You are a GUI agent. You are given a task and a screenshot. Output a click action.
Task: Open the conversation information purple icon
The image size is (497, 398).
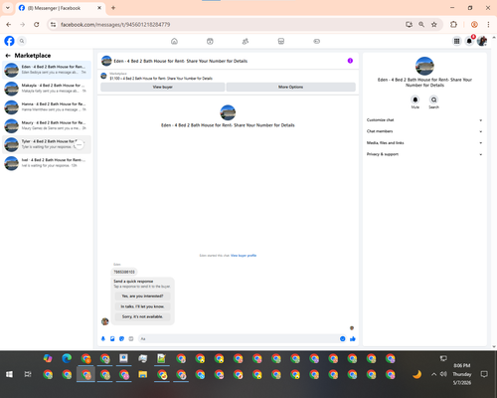350,61
